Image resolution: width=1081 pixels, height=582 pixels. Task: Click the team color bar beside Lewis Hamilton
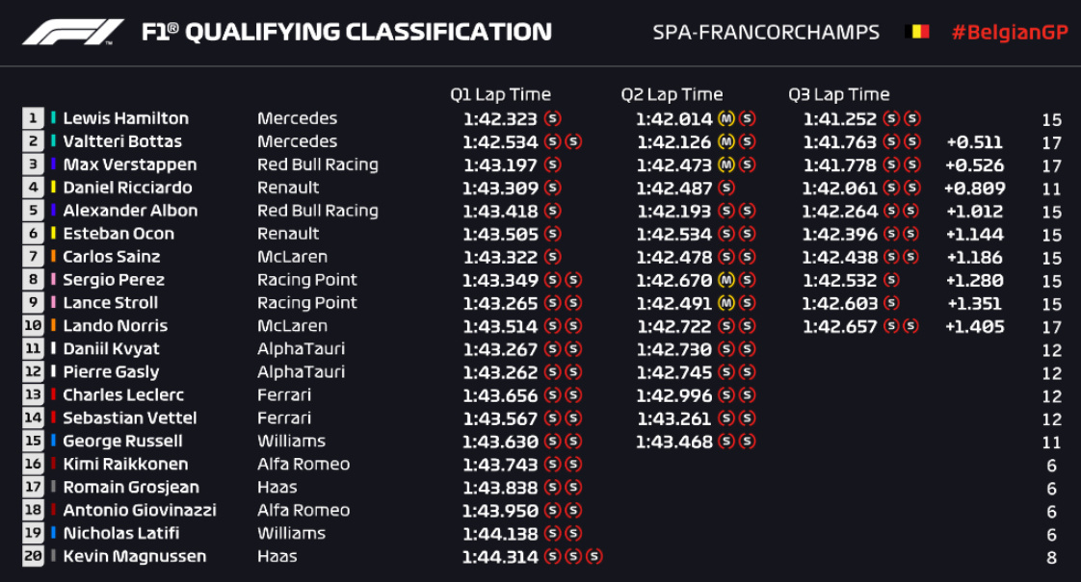pyautogui.click(x=54, y=118)
